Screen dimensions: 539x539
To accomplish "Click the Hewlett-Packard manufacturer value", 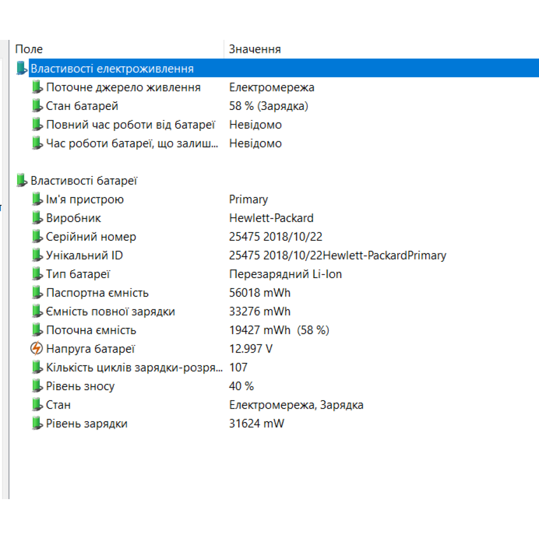I will click(x=271, y=218).
